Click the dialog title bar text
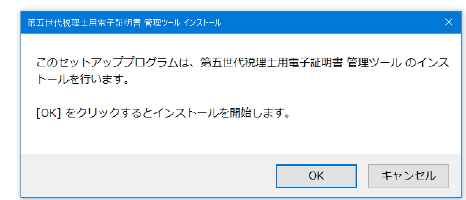 (x=124, y=23)
